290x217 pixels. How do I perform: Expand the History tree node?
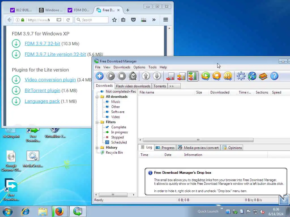pyautogui.click(x=97, y=148)
